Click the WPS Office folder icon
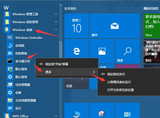The image size is (160, 118). [7, 115]
